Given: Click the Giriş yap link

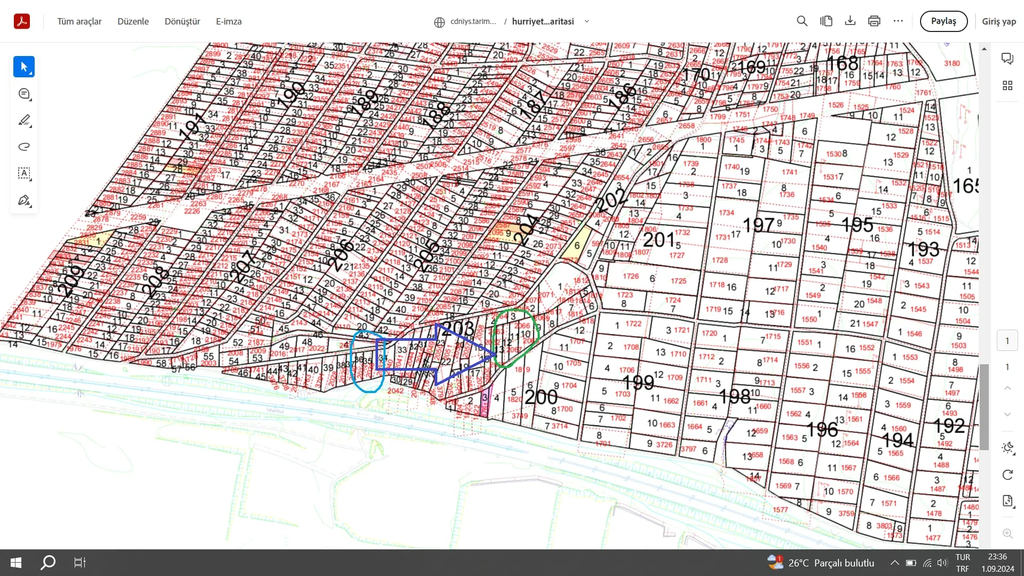Looking at the screenshot, I should point(998,21).
